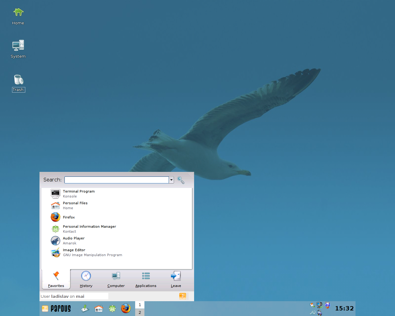This screenshot has width=395, height=316.
Task: Launch Firefox from the favorites list
Action: click(117, 217)
